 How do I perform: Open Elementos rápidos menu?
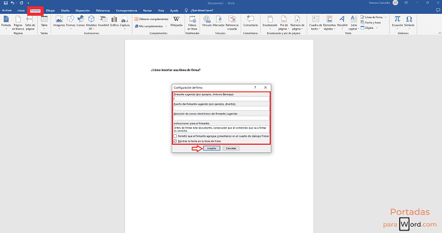[329, 23]
